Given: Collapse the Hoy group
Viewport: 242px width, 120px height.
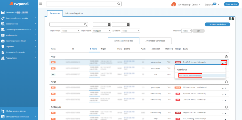Looking at the screenshot, I should (x=227, y=57).
